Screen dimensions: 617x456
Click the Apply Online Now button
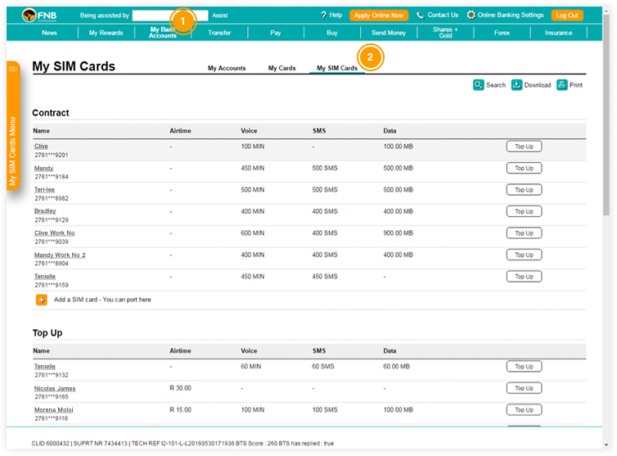tap(378, 15)
